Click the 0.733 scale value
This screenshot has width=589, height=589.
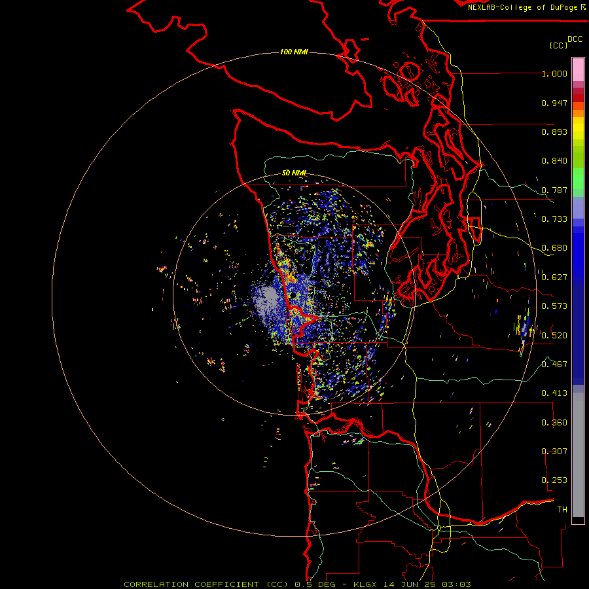coord(554,219)
